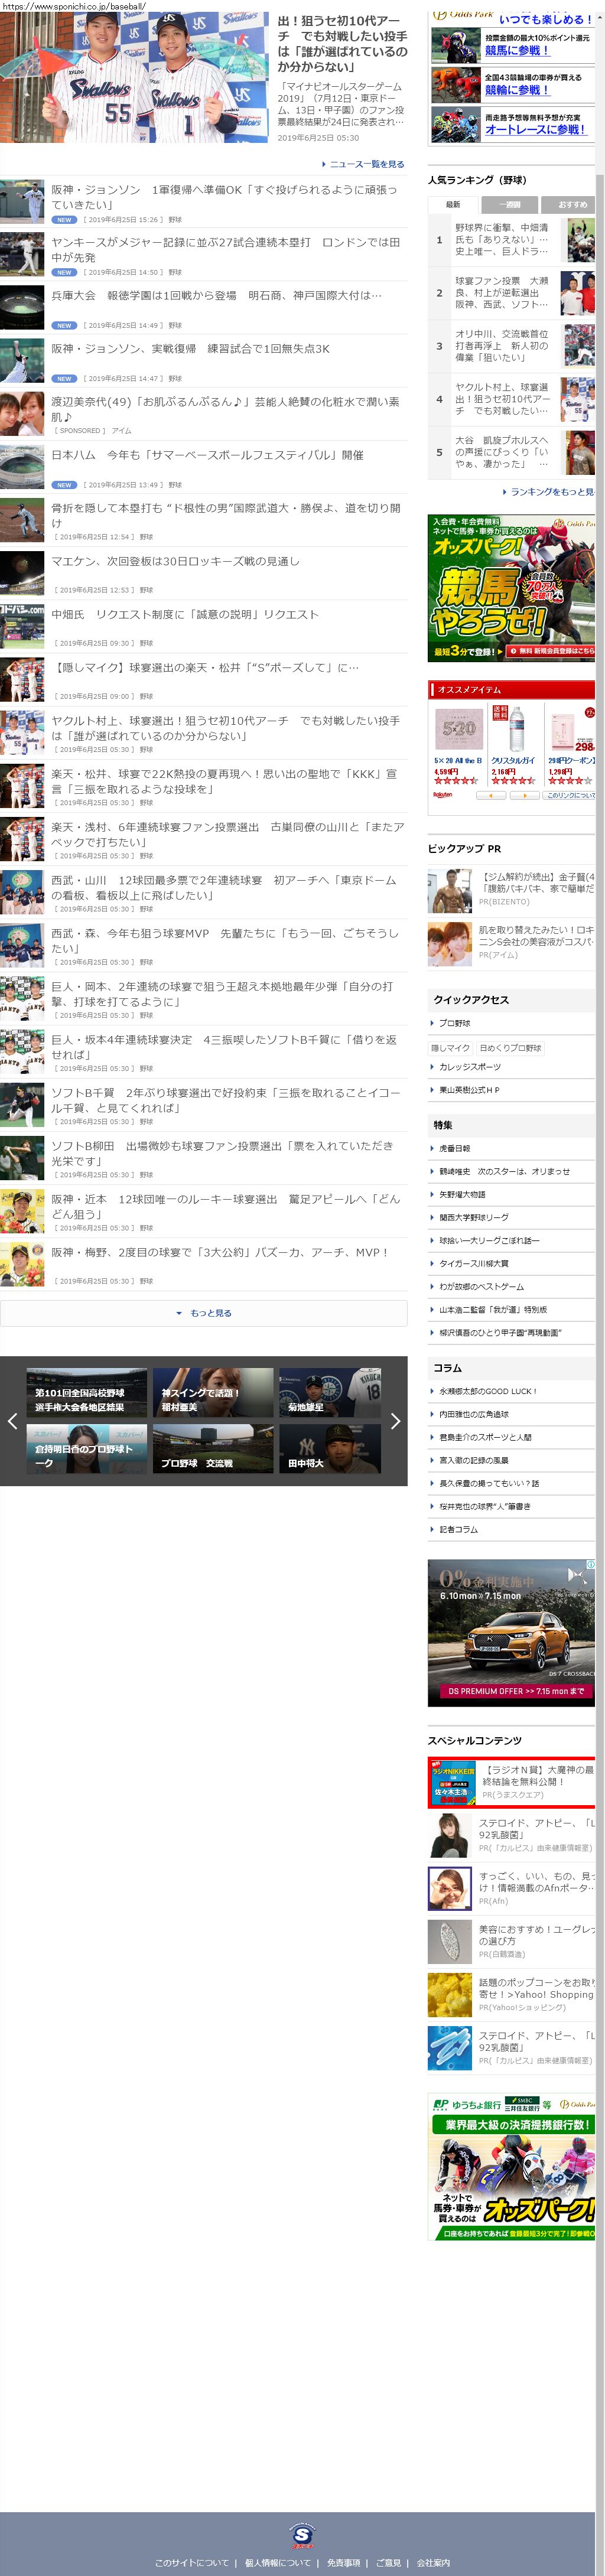Screen dimensions: 605x2576
Task: Open the top Swallows players photo
Action: pos(135,78)
